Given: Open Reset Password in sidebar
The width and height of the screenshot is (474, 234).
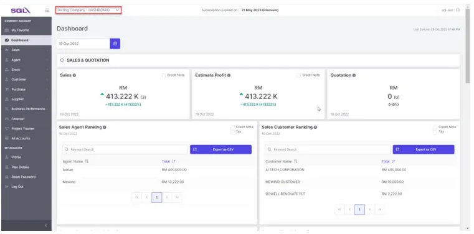Looking at the screenshot, I should click(x=26, y=177).
